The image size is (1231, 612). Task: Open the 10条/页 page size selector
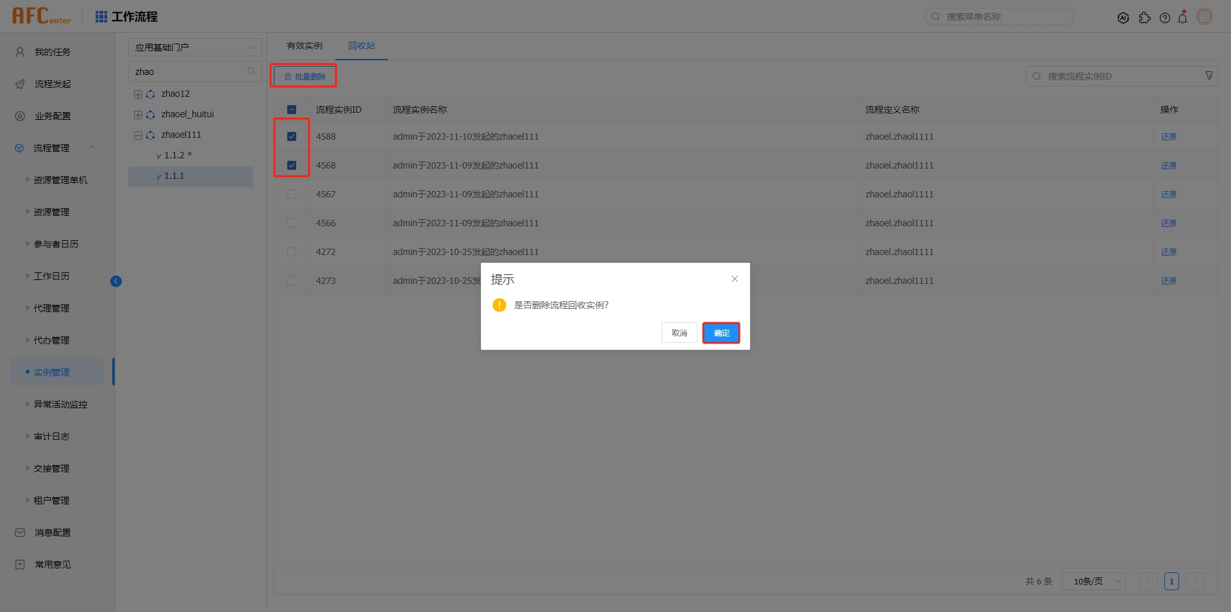[x=1093, y=581]
